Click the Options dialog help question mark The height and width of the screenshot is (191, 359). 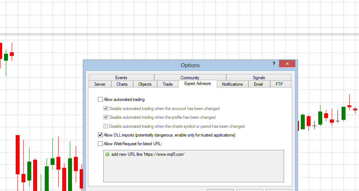pyautogui.click(x=274, y=64)
